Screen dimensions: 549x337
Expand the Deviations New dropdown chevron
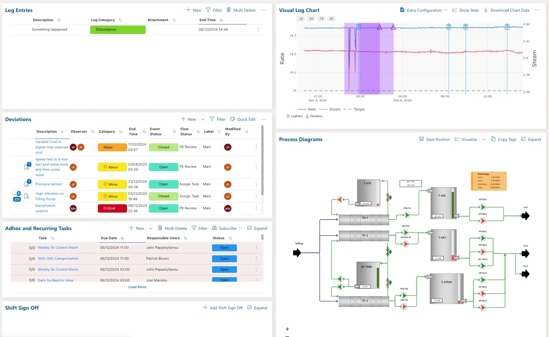coord(203,119)
